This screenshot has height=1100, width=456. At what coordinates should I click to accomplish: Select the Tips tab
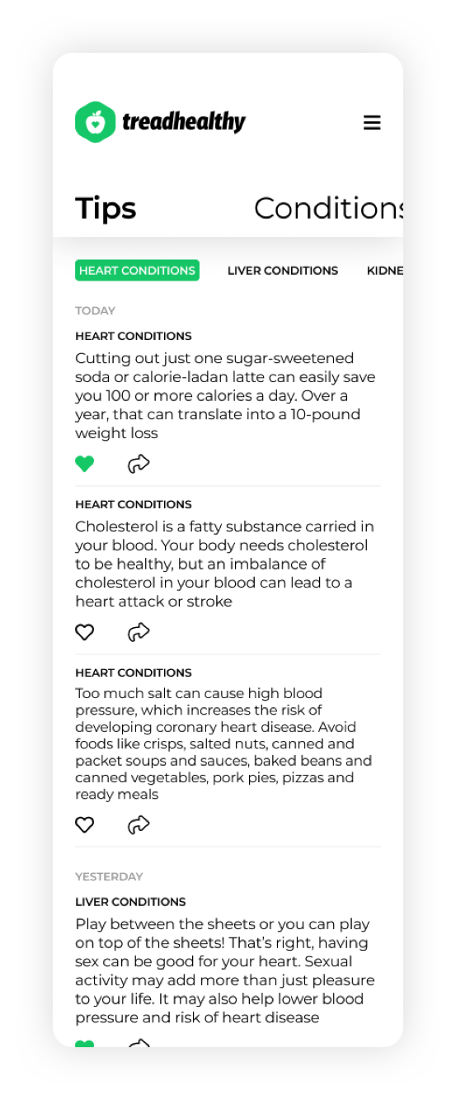coord(106,208)
